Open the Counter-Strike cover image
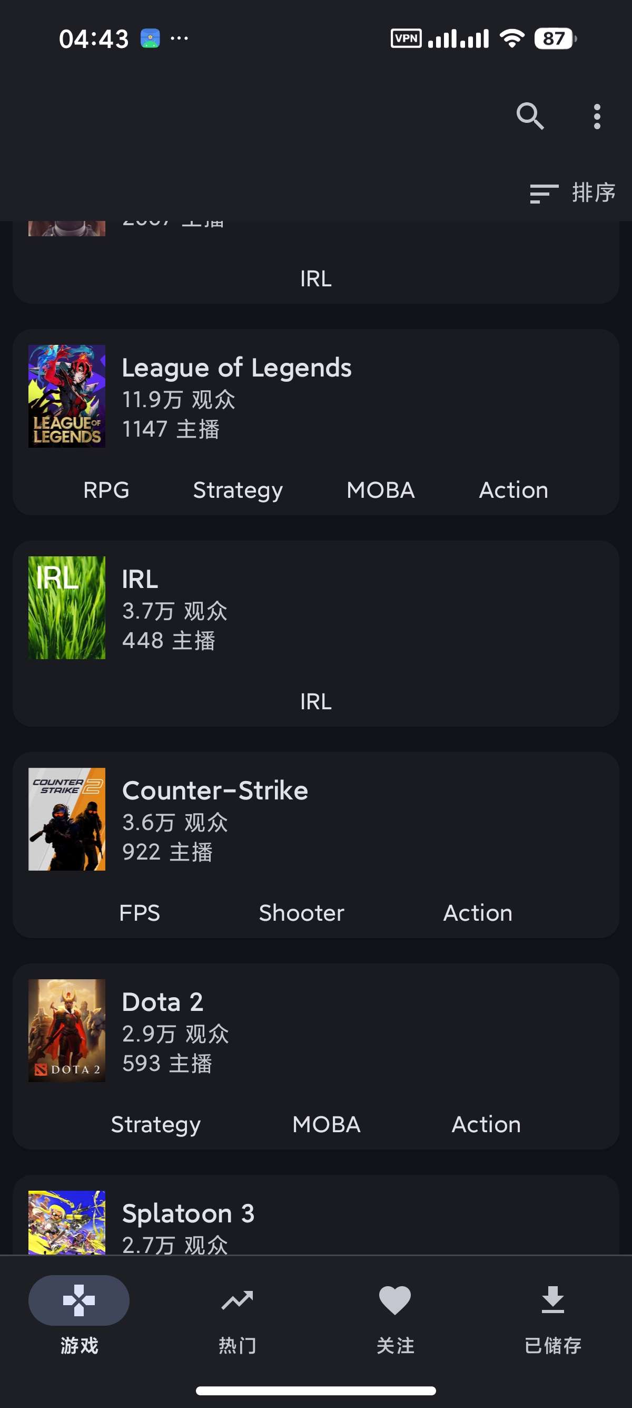 (x=66, y=819)
